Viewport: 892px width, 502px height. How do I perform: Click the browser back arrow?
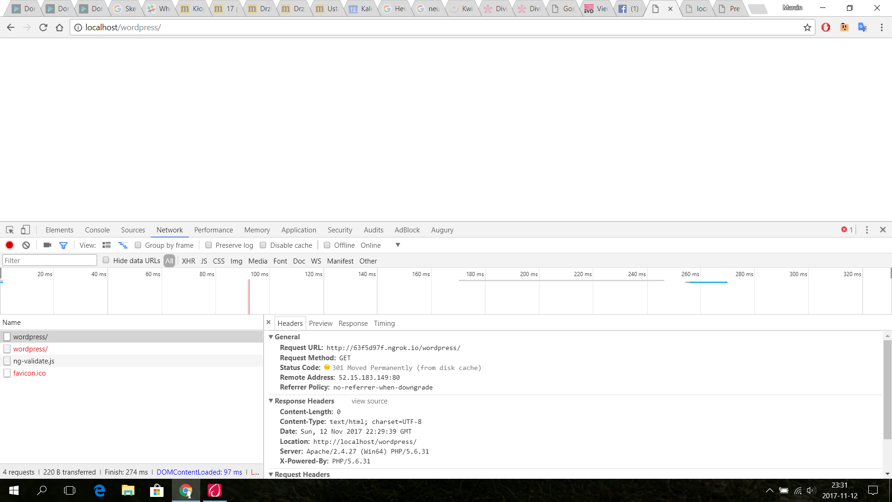[11, 27]
